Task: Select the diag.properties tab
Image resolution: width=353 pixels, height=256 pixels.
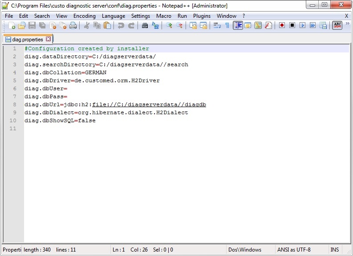Action: pos(28,39)
